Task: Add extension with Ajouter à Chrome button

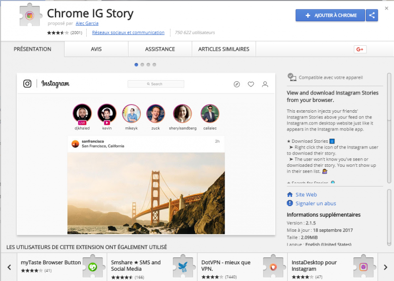Action: tap(330, 15)
